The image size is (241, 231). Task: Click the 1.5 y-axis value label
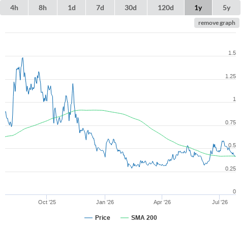coord(232,53)
